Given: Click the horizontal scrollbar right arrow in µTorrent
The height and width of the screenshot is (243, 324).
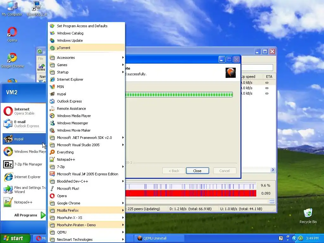Looking at the screenshot, I should [273, 170].
